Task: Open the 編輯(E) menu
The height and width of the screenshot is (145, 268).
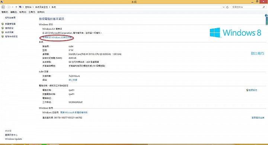Action: (x=14, y=12)
